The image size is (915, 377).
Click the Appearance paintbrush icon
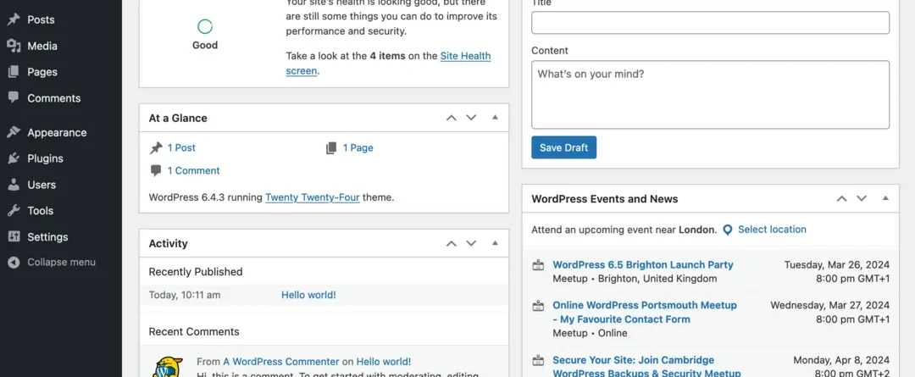[14, 132]
